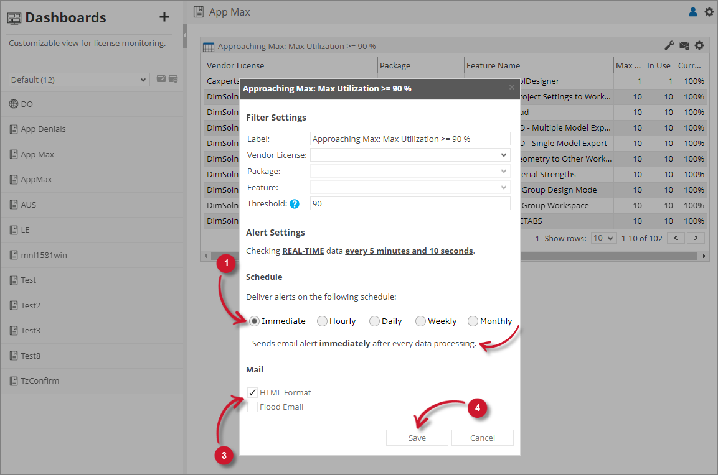Go to previous page of table rows
The width and height of the screenshot is (718, 475).
coord(676,237)
